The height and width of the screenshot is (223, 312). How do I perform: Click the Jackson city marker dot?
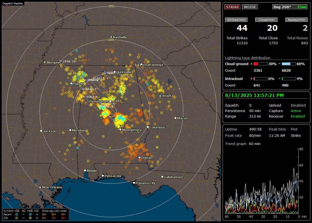point(41,131)
